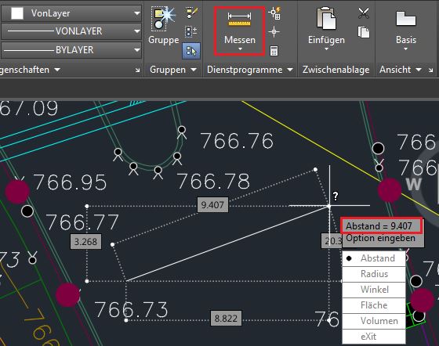This screenshot has height=346, width=439.
Task: Click the Basis view icon
Action: (406, 19)
